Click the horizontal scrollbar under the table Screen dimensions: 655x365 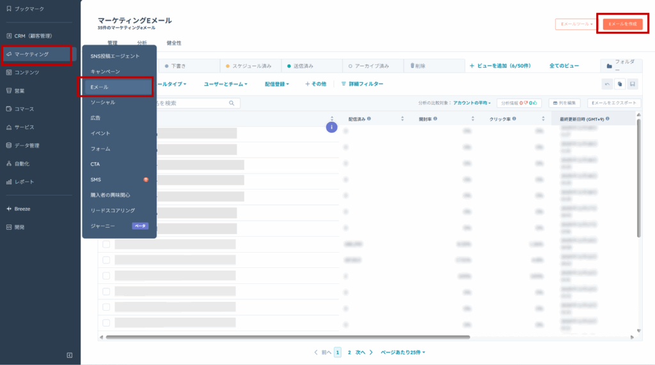pos(288,337)
